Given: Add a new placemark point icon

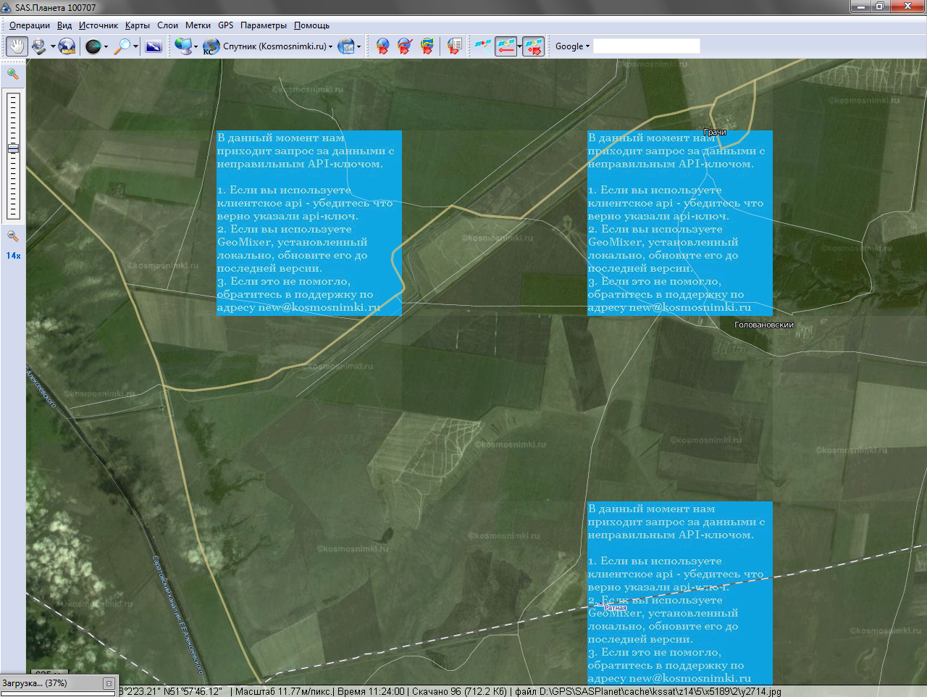Looking at the screenshot, I should pyautogui.click(x=382, y=46).
